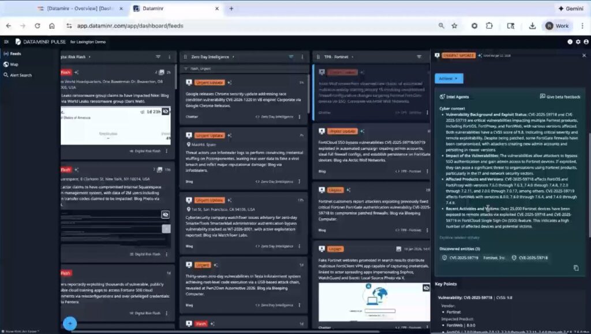Switch to the Dataminr - Overview browser tab
The image size is (591, 334).
click(x=81, y=9)
